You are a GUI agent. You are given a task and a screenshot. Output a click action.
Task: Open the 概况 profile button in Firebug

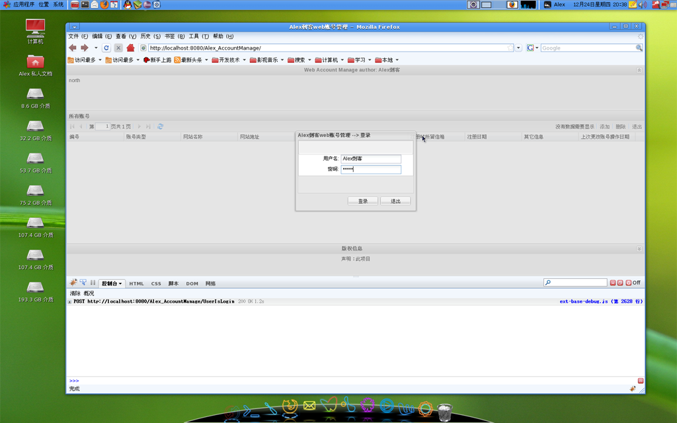point(89,293)
